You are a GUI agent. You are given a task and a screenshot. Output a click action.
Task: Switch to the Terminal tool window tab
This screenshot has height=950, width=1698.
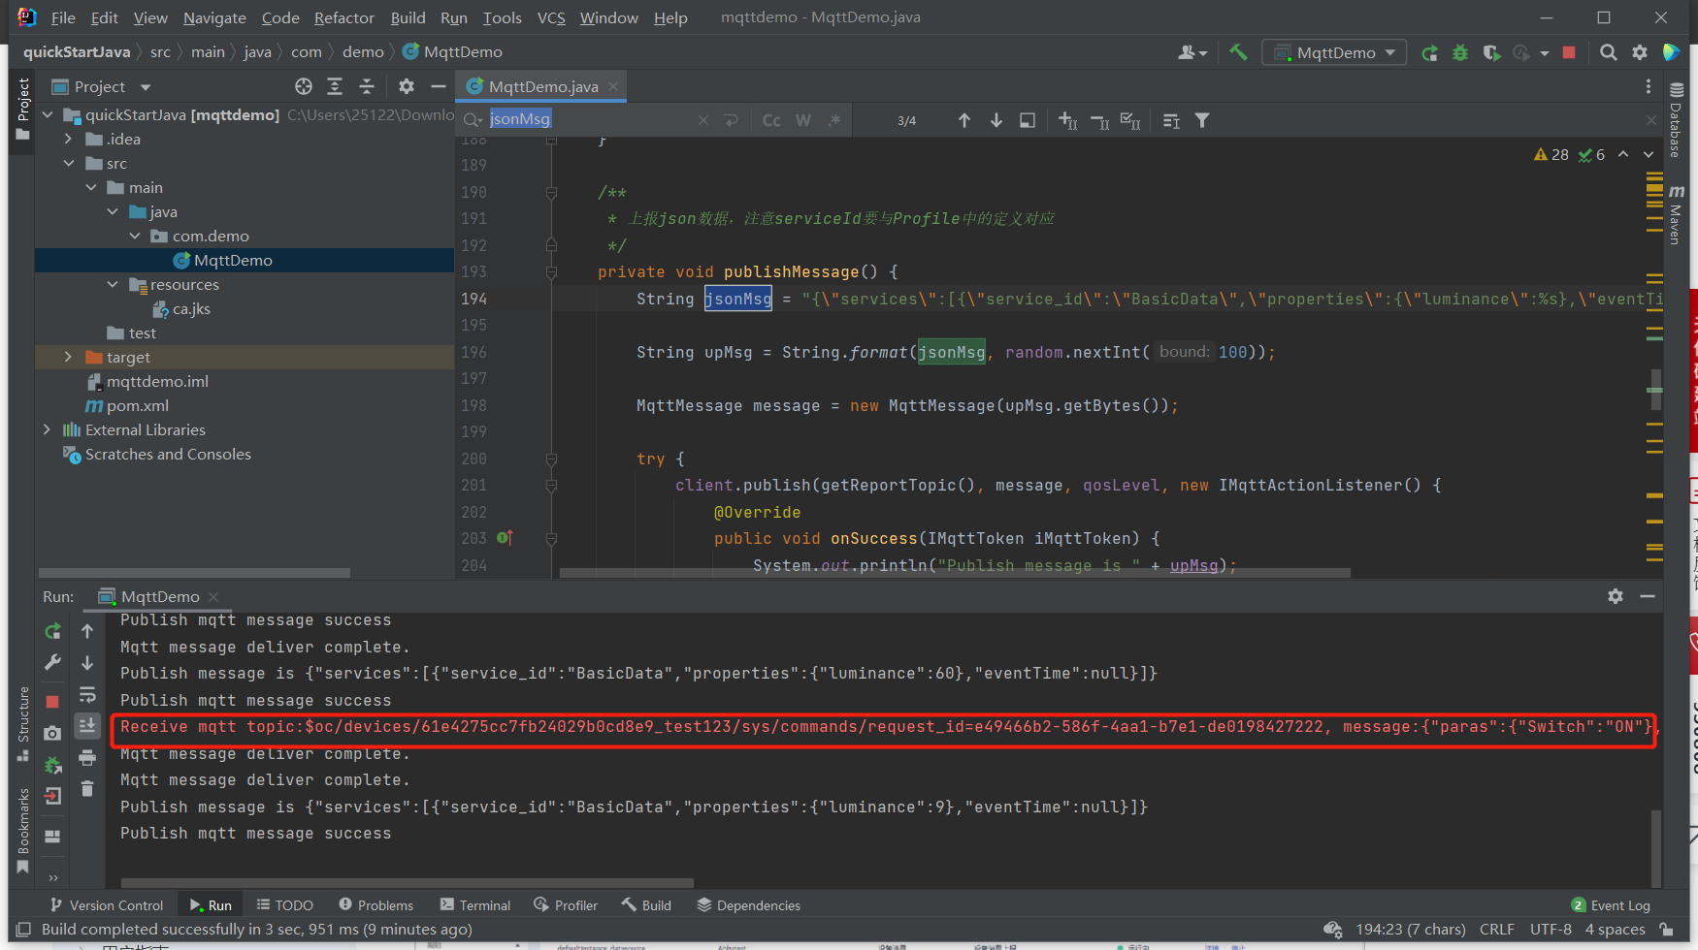pos(475,905)
